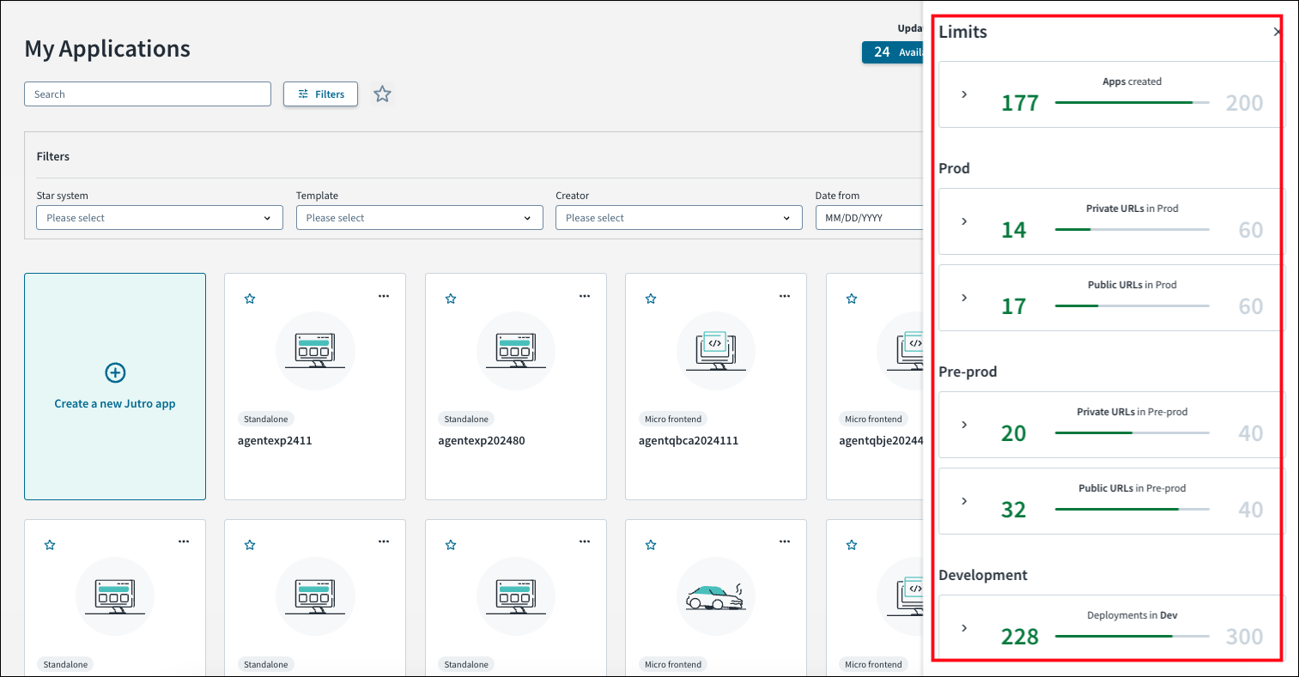Star the card with the car illustration
This screenshot has height=677, width=1299.
click(651, 545)
